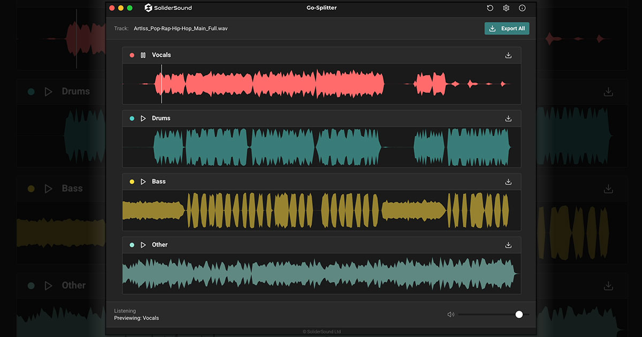The image size is (642, 337).
Task: Click the track filename text
Action: [x=180, y=28]
